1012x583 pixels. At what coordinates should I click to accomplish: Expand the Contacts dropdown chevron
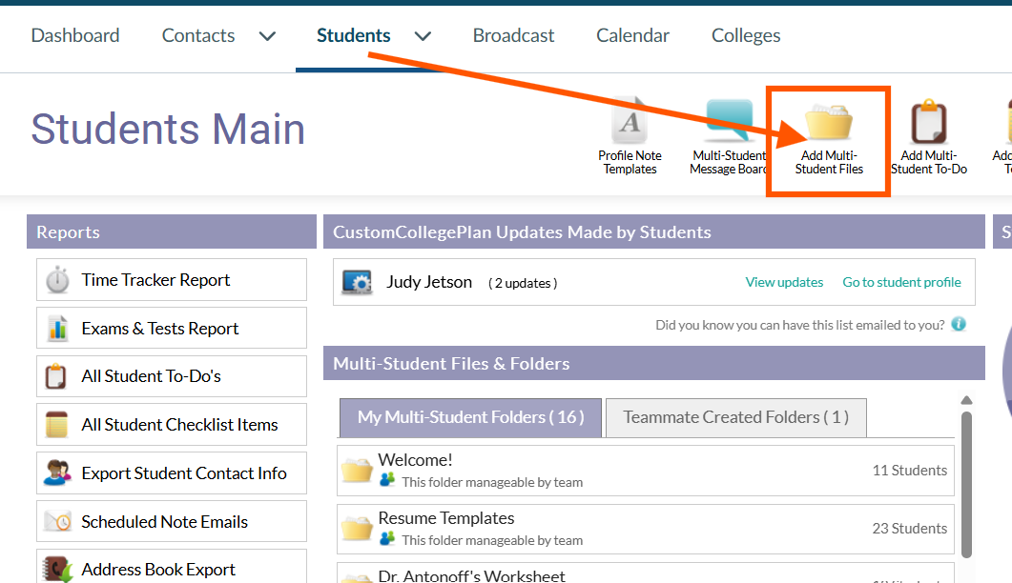coord(268,36)
